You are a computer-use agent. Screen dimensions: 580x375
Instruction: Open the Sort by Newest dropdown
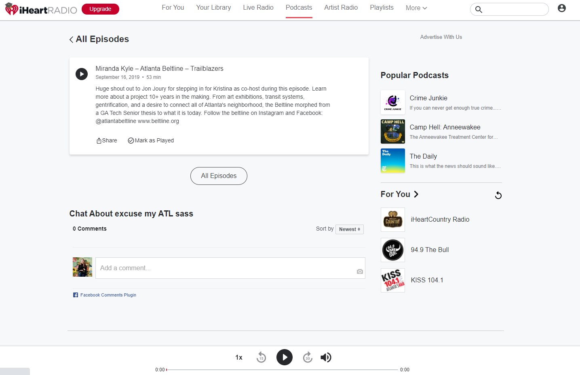pos(350,229)
